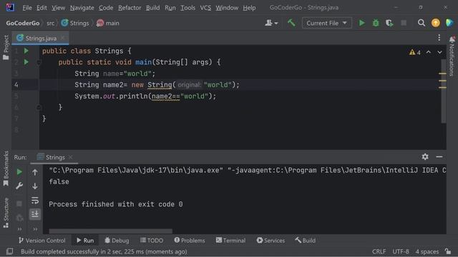This screenshot has width=458, height=257.
Task: Click the Run panel stop button
Action: tap(19, 203)
